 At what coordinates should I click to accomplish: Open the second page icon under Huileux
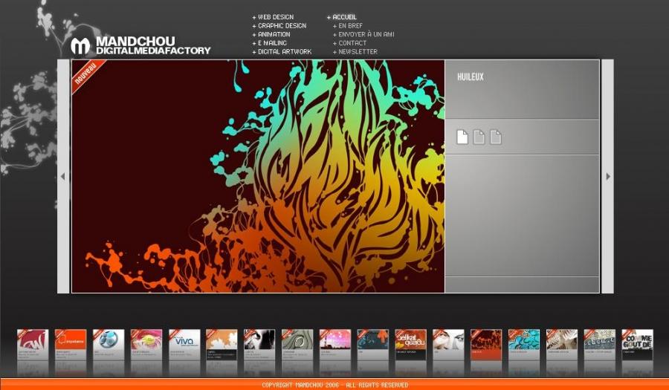pyautogui.click(x=479, y=137)
